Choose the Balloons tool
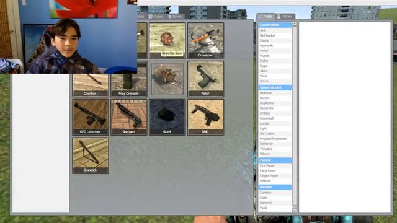This screenshot has height=223, width=397. click(275, 93)
